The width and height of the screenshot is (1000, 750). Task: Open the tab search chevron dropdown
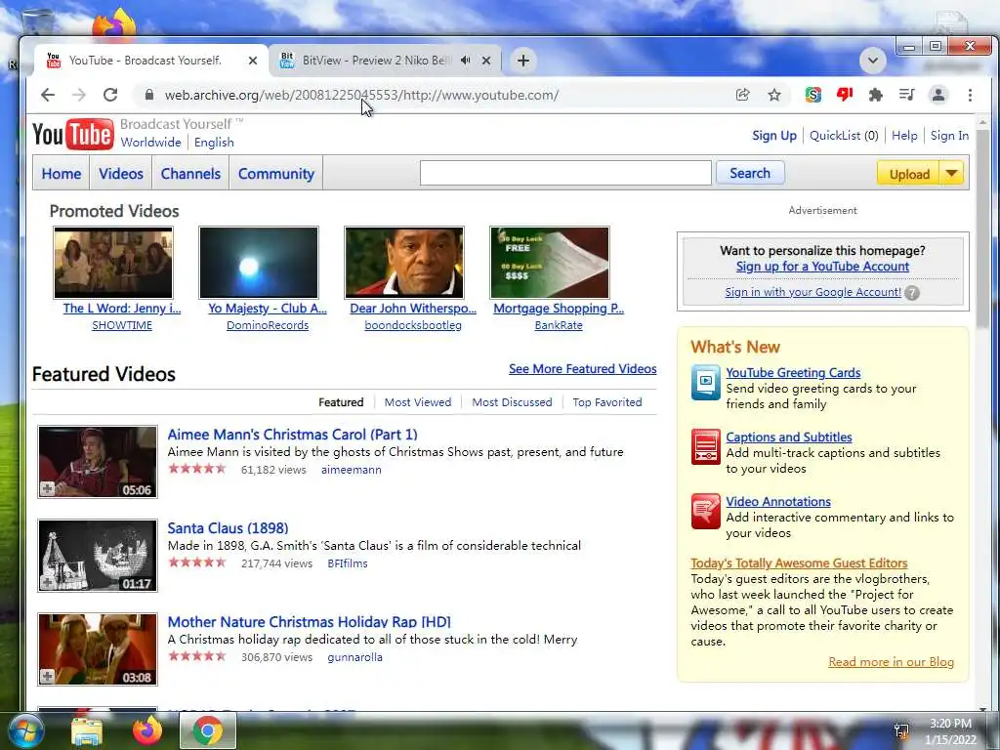(872, 61)
